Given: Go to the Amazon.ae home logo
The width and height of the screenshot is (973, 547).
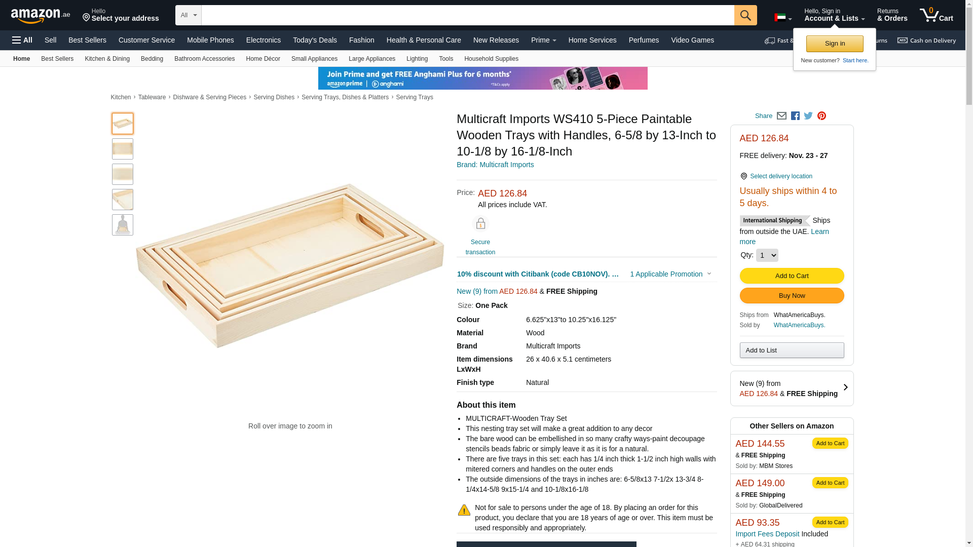Looking at the screenshot, I should pos(41,16).
